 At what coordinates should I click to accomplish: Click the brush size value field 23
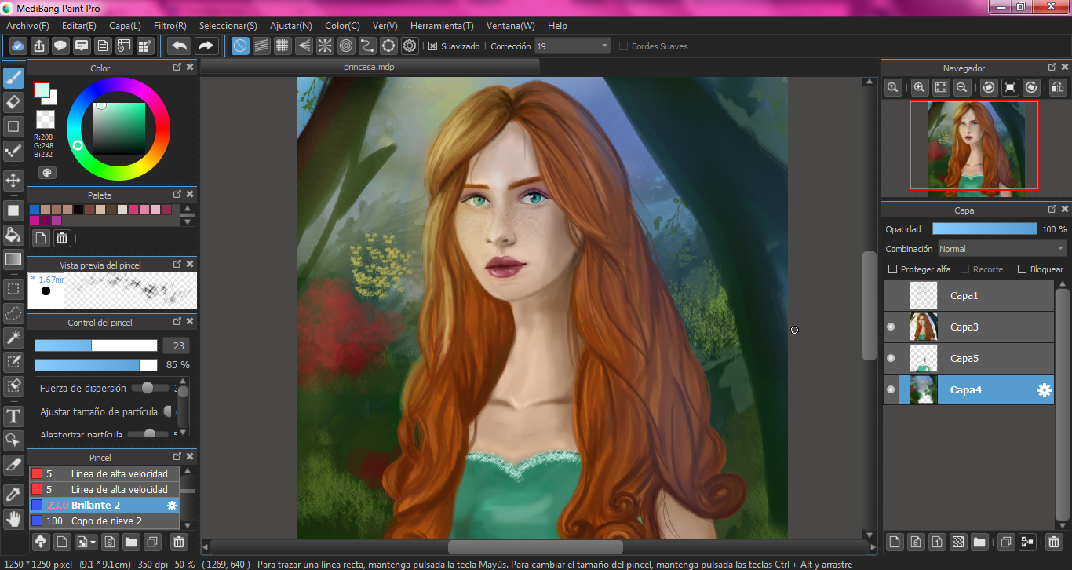176,346
